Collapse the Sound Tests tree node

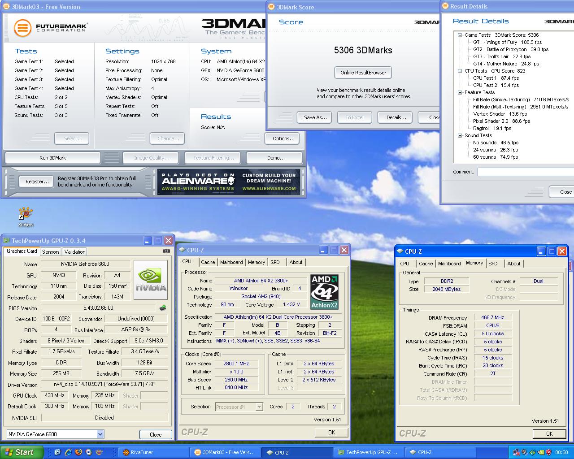pyautogui.click(x=460, y=135)
